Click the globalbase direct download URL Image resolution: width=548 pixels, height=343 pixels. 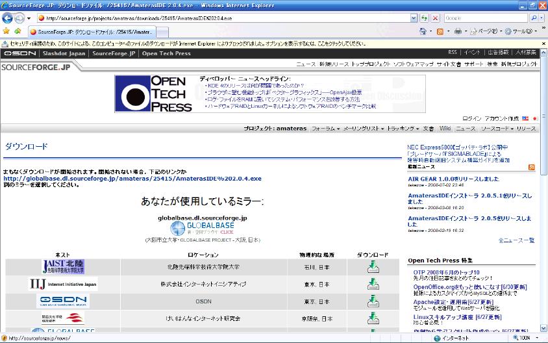point(132,178)
